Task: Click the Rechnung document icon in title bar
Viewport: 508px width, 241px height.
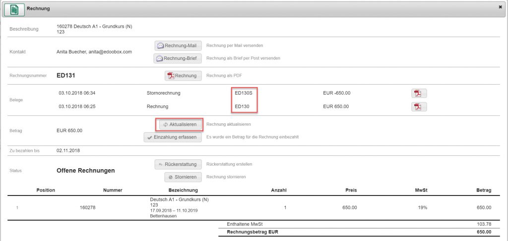Action: [14, 9]
